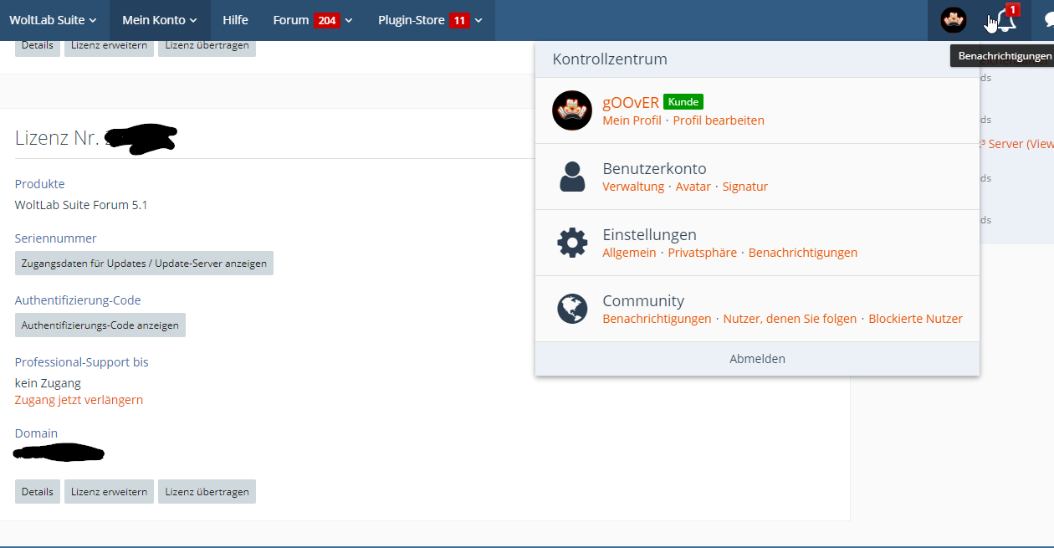1054x548 pixels.
Task: Click the gOOvER profile avatar in panel
Action: (x=572, y=110)
